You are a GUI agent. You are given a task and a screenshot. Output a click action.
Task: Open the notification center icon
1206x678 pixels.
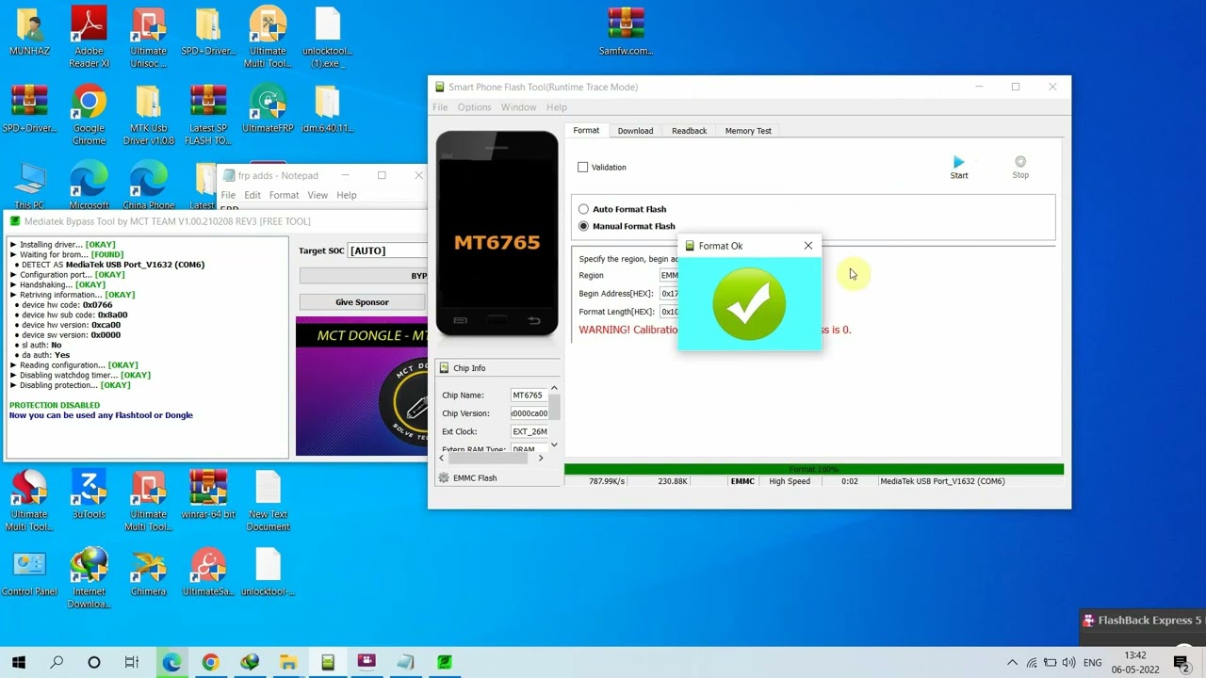tap(1181, 663)
